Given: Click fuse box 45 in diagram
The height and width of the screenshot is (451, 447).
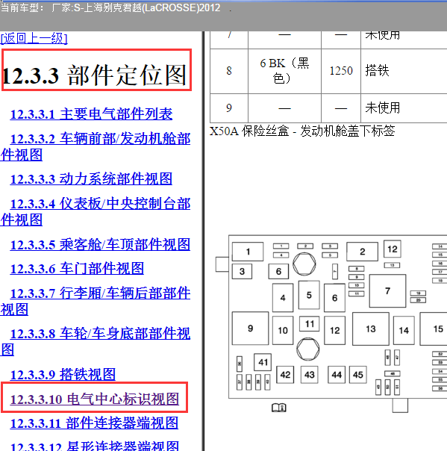Looking at the screenshot, I should point(358,375).
